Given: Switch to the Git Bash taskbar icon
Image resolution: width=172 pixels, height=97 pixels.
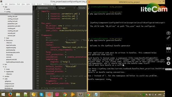Looking at the screenshot, I should pyautogui.click(x=49, y=95).
